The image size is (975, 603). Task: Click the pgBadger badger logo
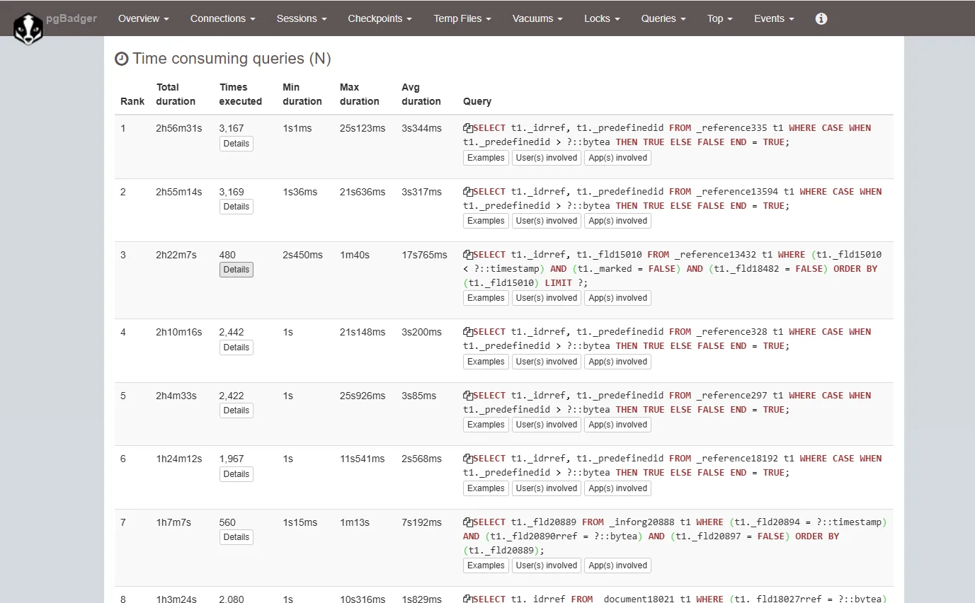(x=28, y=28)
